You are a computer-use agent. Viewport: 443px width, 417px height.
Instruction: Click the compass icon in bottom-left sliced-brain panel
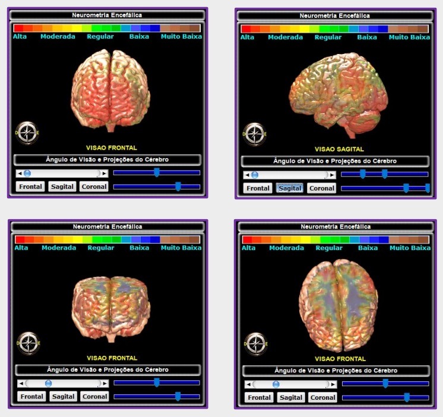29,343
